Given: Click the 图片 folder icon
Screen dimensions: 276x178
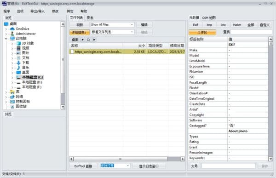Looking at the screenshot, I should click(18, 53).
